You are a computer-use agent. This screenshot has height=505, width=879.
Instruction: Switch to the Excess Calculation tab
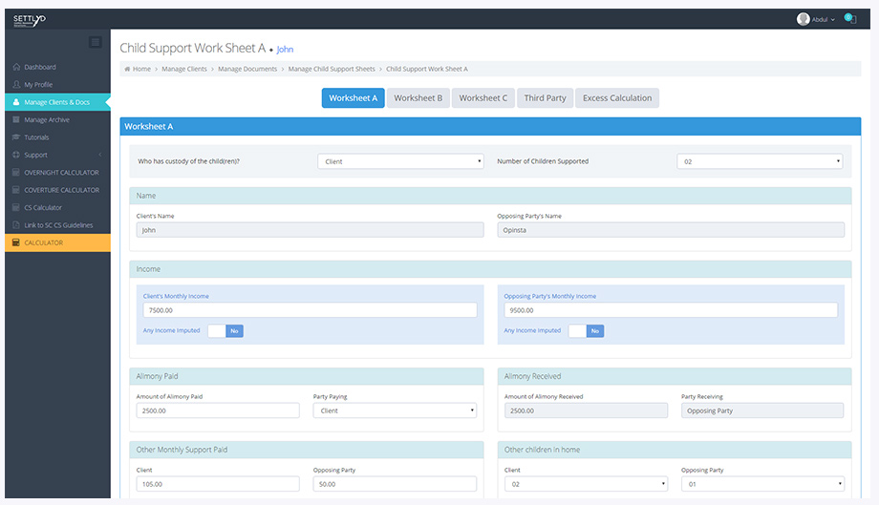pos(616,98)
